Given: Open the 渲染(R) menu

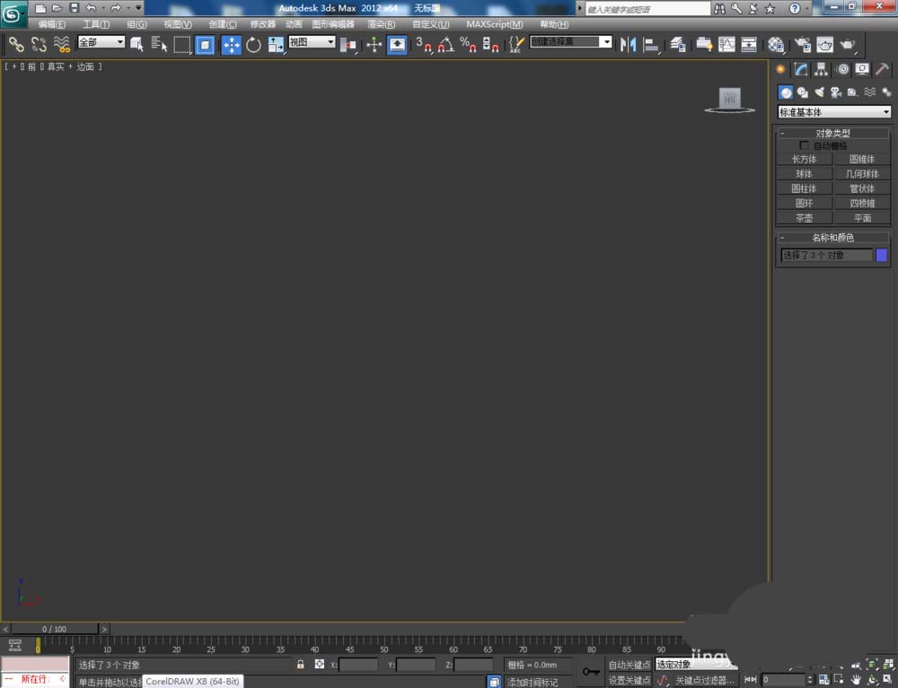Looking at the screenshot, I should [381, 24].
